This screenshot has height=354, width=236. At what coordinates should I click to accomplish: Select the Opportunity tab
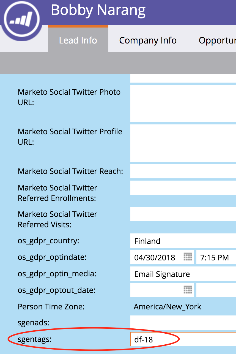click(x=217, y=40)
